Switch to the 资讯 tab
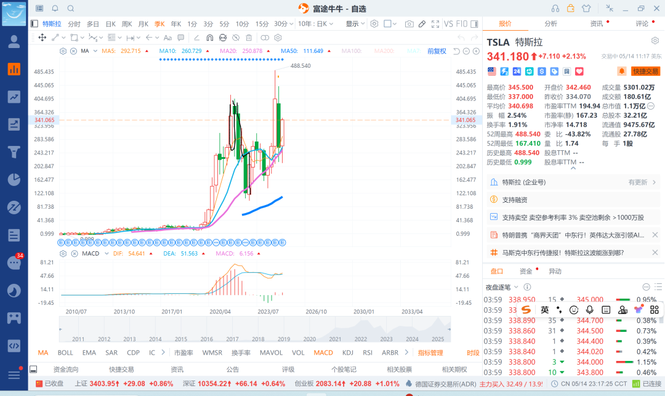The image size is (665, 396). 596,24
